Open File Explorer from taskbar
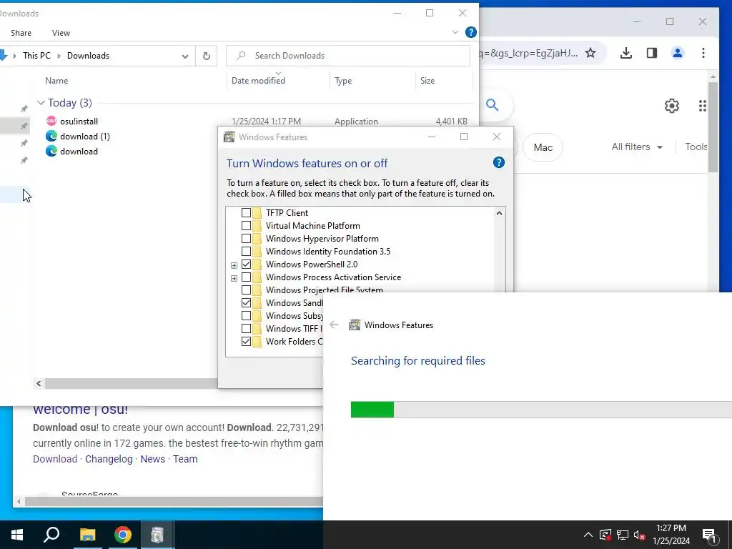The width and height of the screenshot is (732, 549). pos(87,535)
